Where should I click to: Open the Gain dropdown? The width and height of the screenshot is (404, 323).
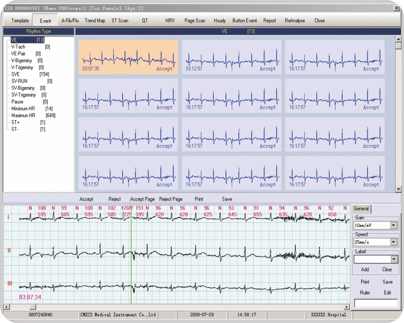394,225
